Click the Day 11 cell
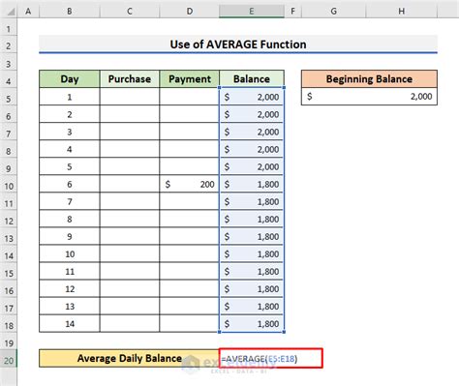The image size is (459, 386). [x=70, y=271]
